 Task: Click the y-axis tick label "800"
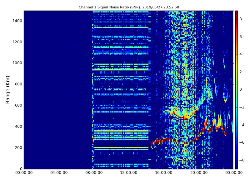pos(18,84)
